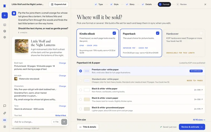Click the current Format step
The image size is (211, 132).
pos(164,4)
